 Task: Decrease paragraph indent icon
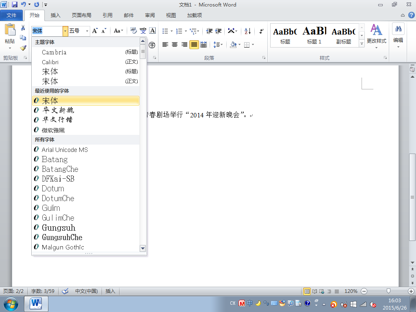pos(209,31)
